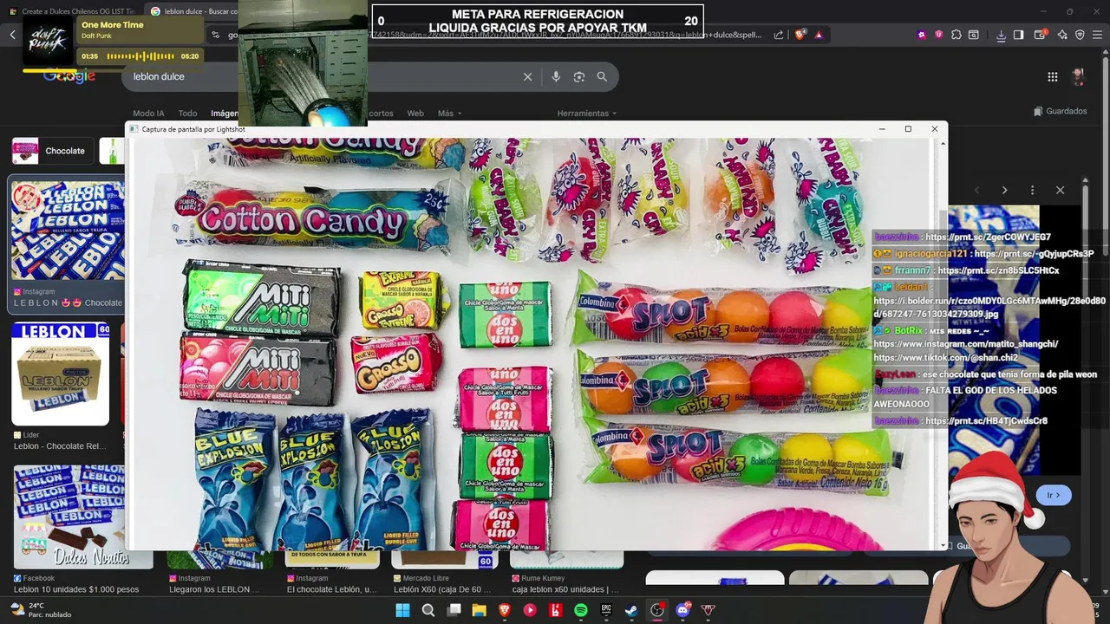Open Brave VPN shield icon
The height and width of the screenshot is (624, 1110).
[1080, 35]
